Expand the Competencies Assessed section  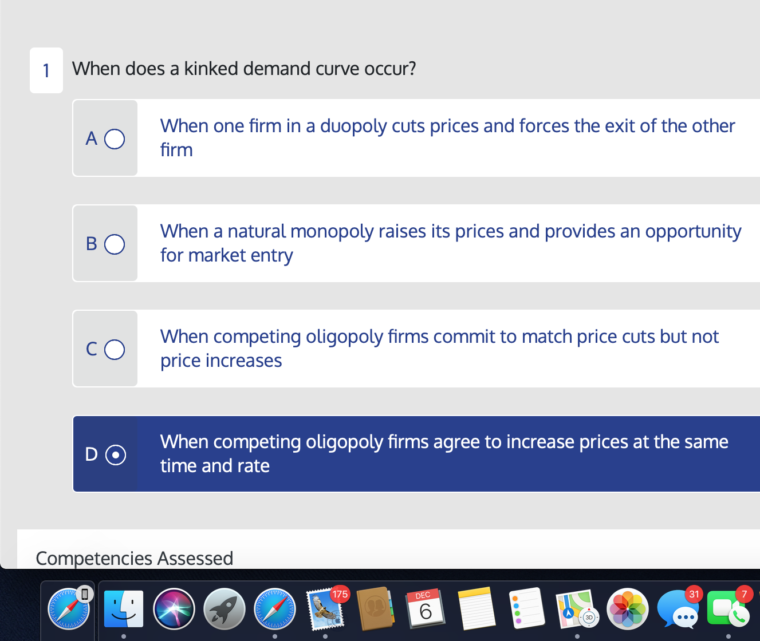(135, 559)
